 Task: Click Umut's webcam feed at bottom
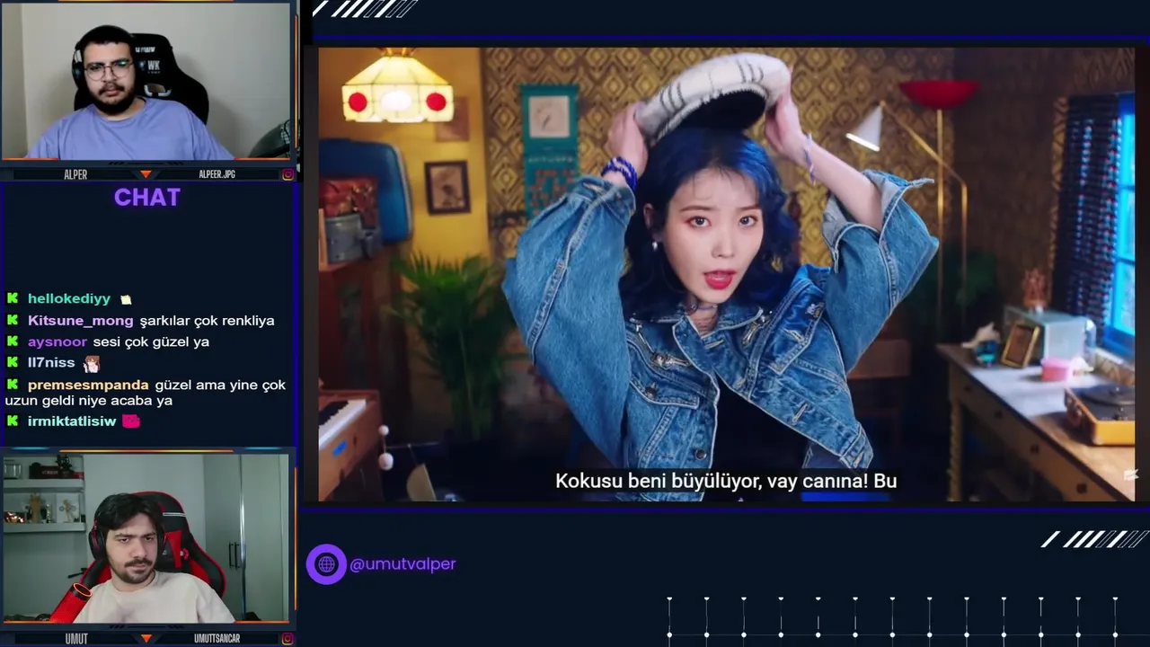[x=146, y=538]
